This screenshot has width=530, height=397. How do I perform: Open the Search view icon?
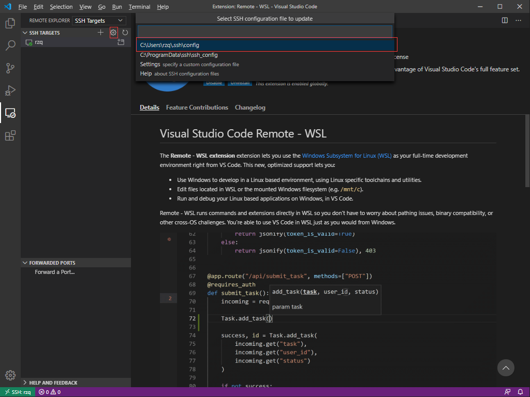tap(10, 45)
